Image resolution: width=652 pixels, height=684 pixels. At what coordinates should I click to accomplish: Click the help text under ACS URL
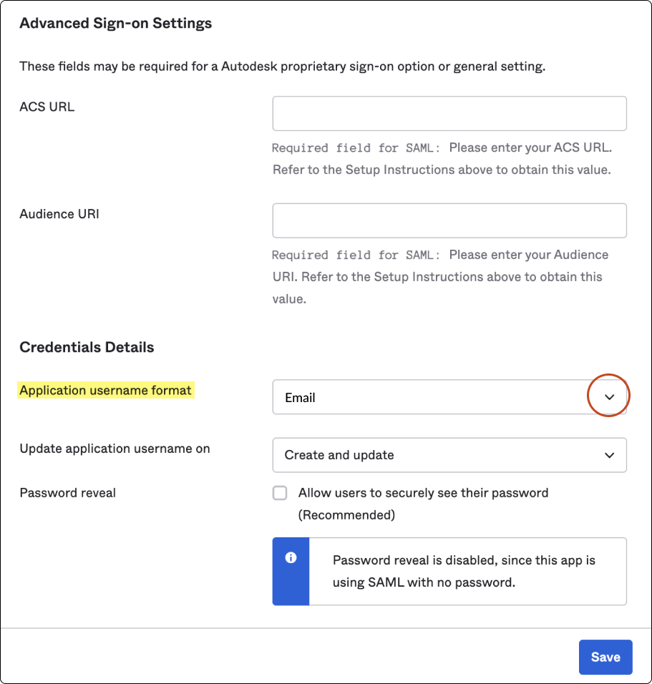[442, 159]
